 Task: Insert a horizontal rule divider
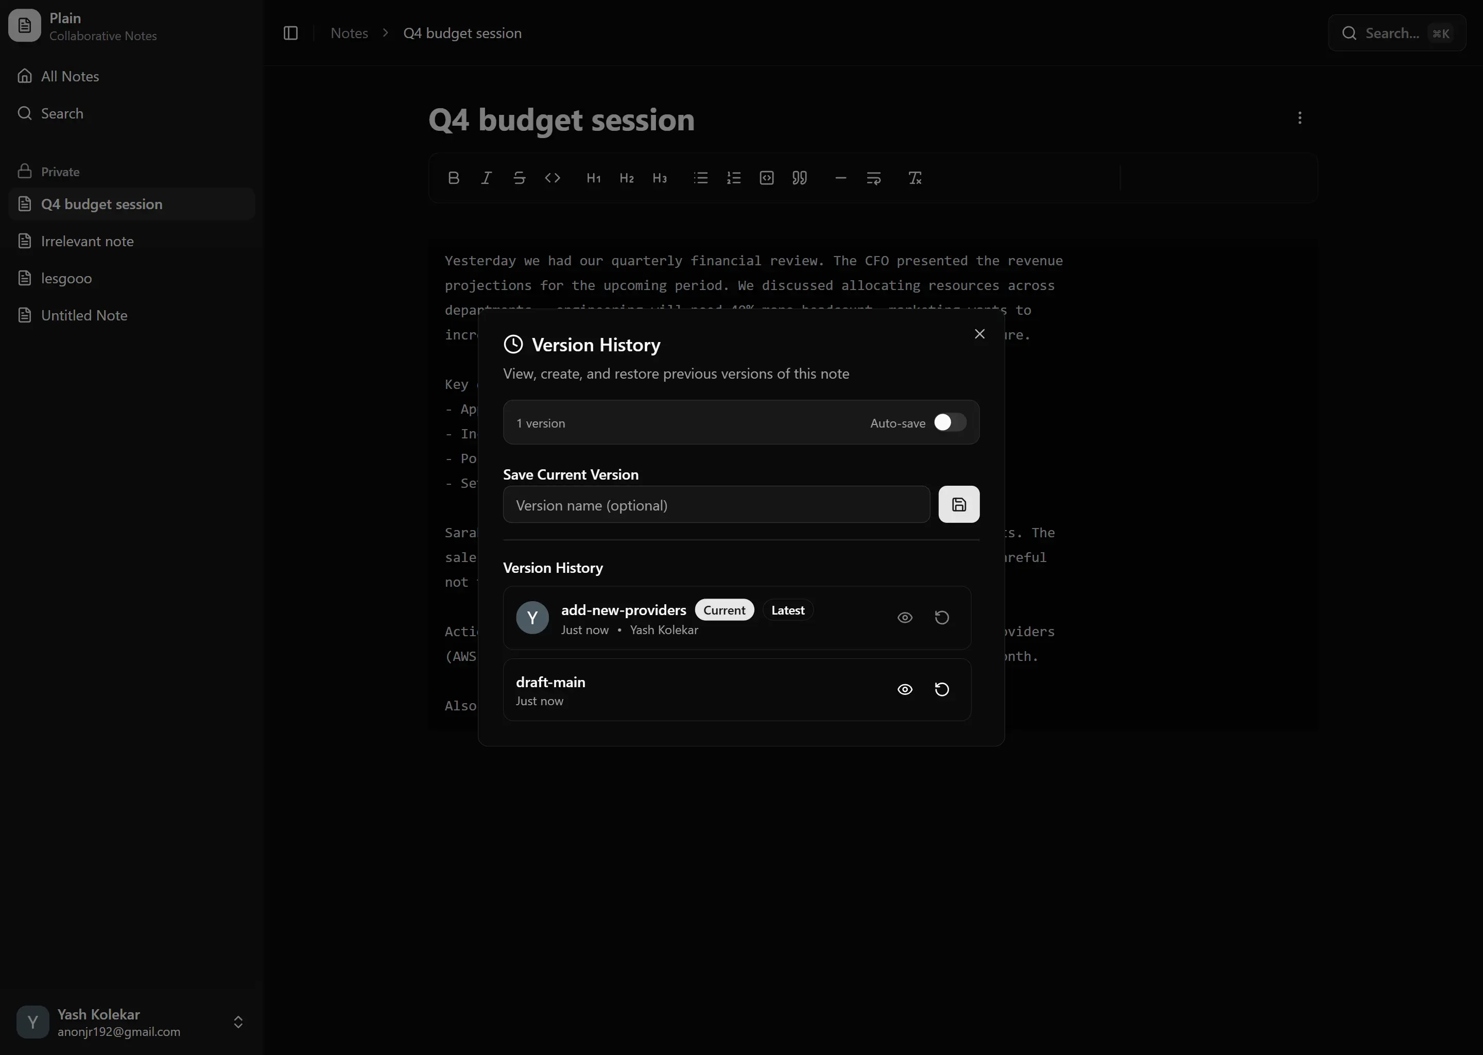click(840, 177)
